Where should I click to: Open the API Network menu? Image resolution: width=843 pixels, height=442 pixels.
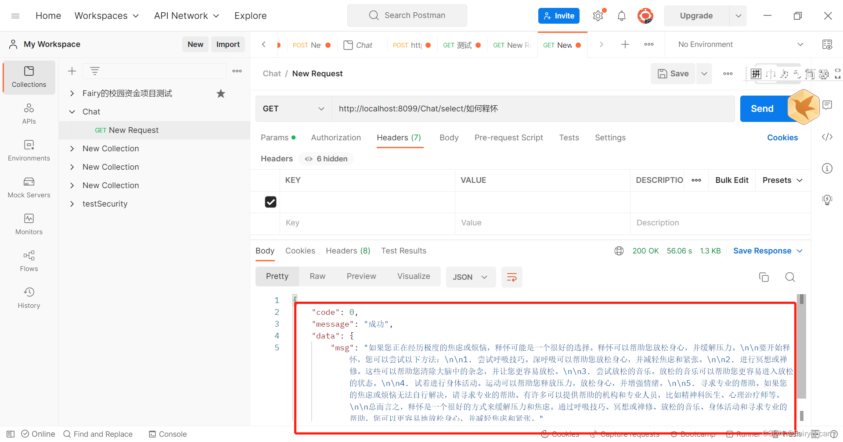pyautogui.click(x=186, y=15)
